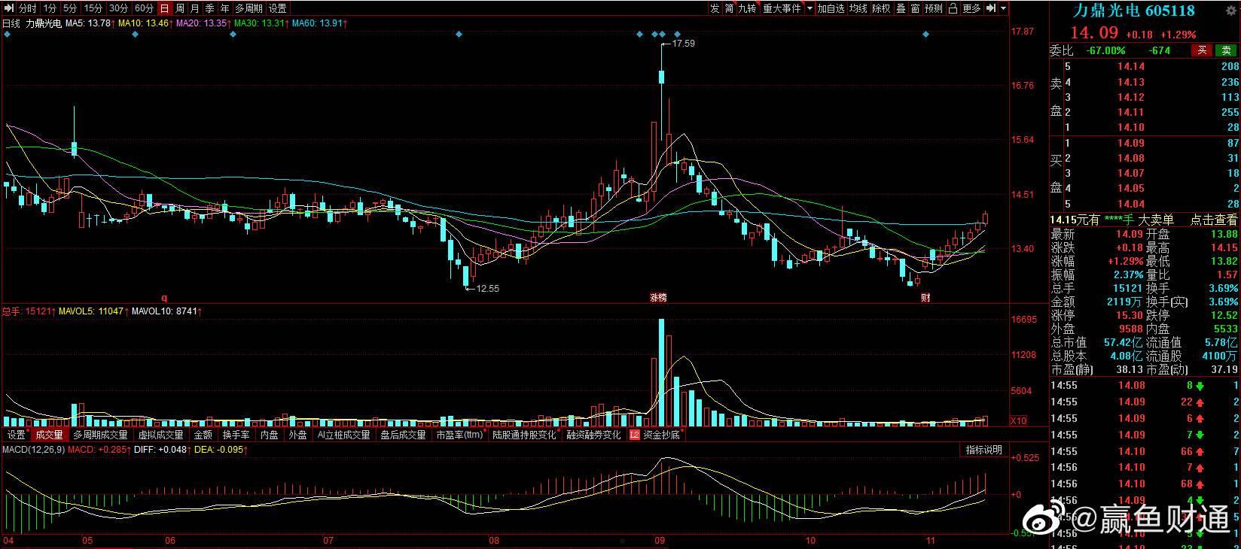
Task: Select the AI立桩成交量 indicator tab
Action: [344, 435]
